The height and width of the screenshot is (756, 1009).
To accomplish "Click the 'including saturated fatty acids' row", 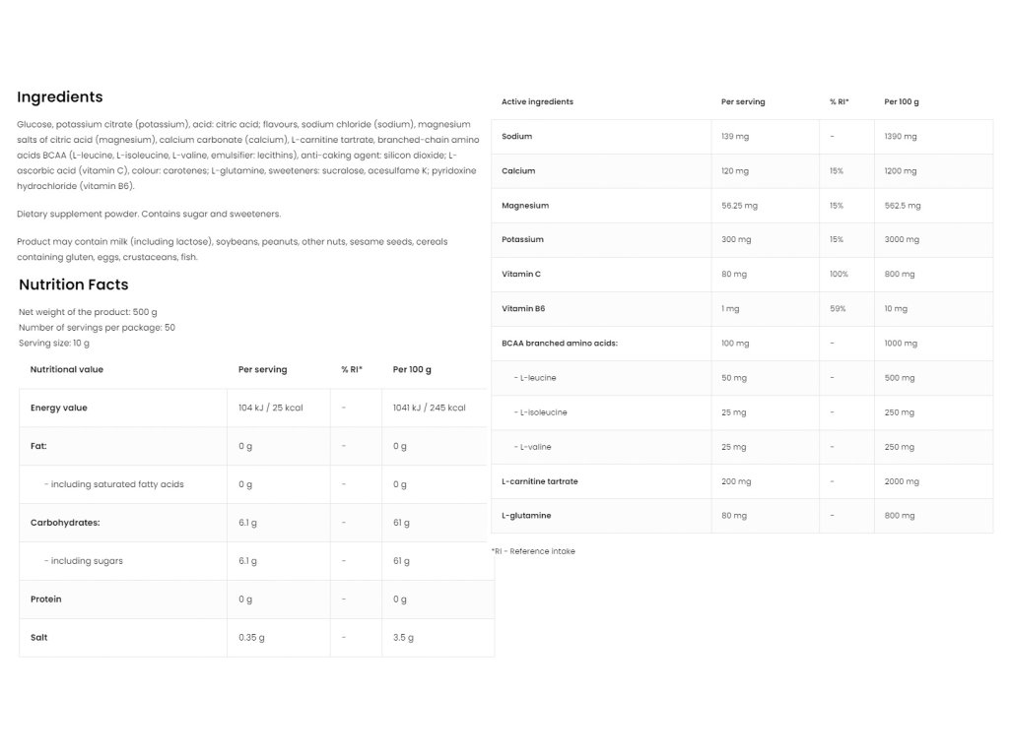I will 117,484.
